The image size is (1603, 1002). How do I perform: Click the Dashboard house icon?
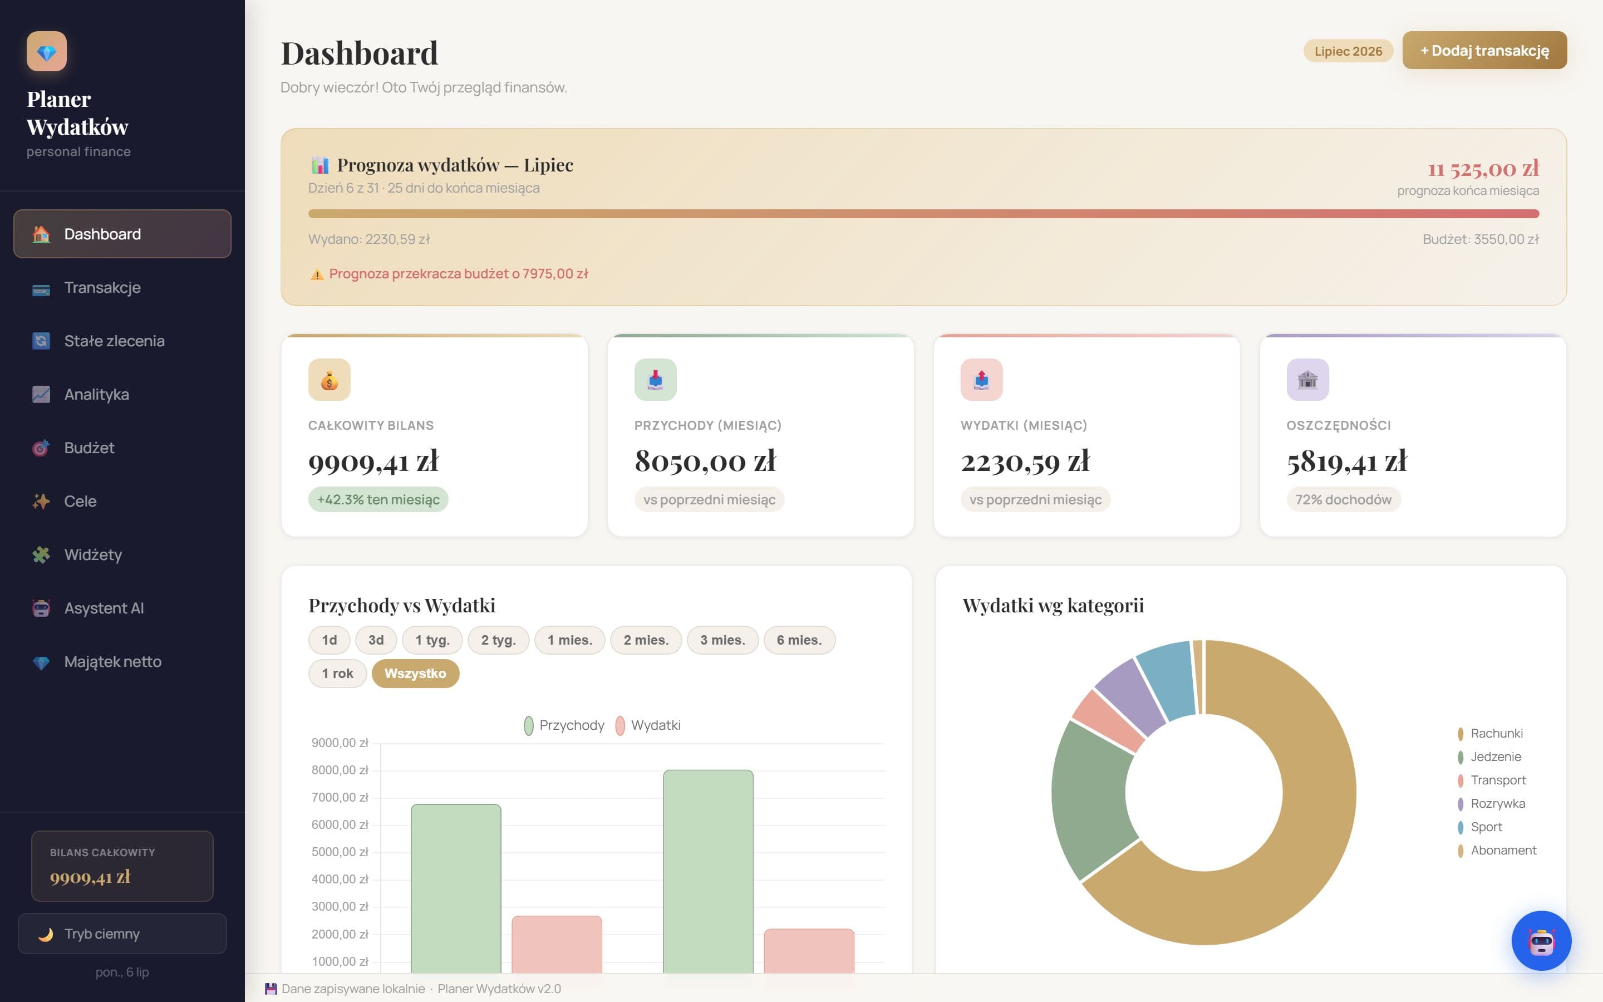point(41,234)
